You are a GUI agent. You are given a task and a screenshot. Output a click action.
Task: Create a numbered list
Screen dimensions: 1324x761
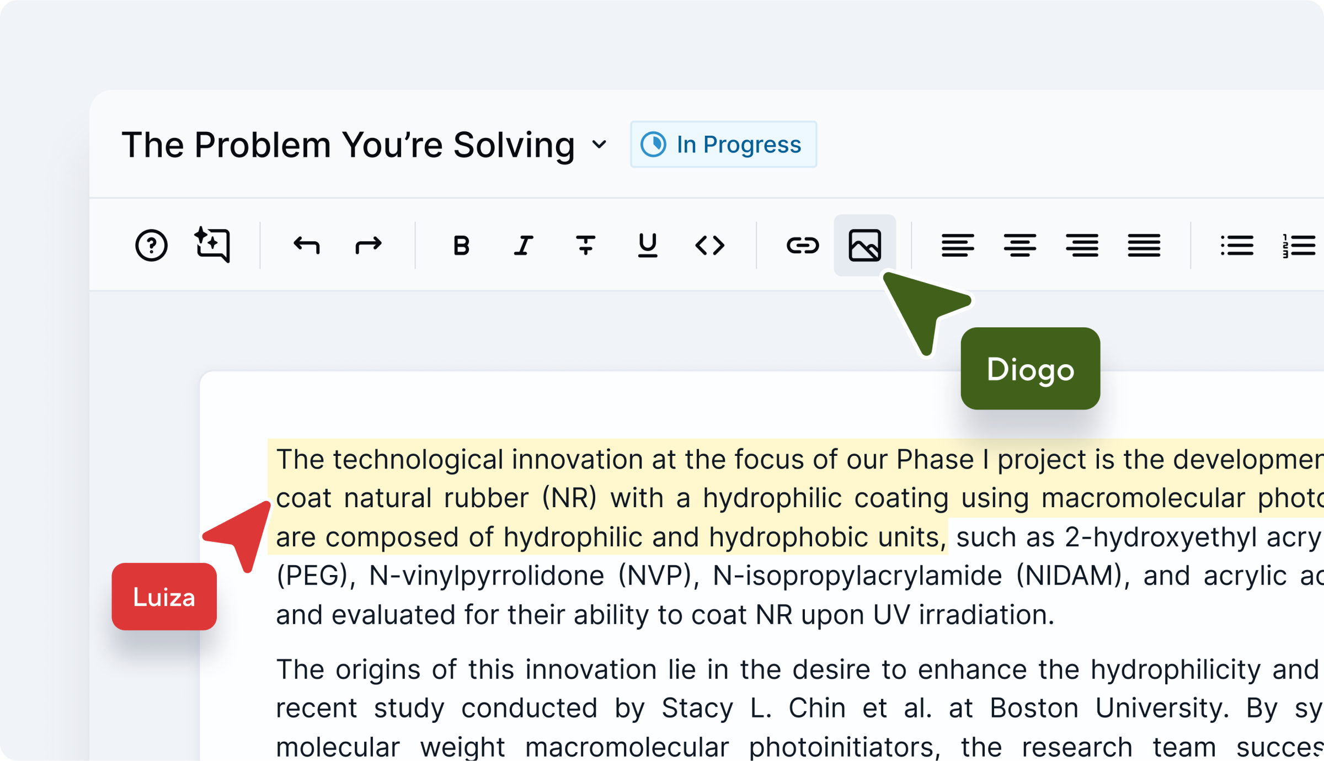click(1299, 245)
